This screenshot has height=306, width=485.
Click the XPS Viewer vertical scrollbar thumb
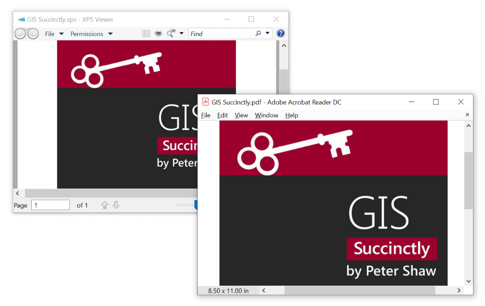coord(284,82)
